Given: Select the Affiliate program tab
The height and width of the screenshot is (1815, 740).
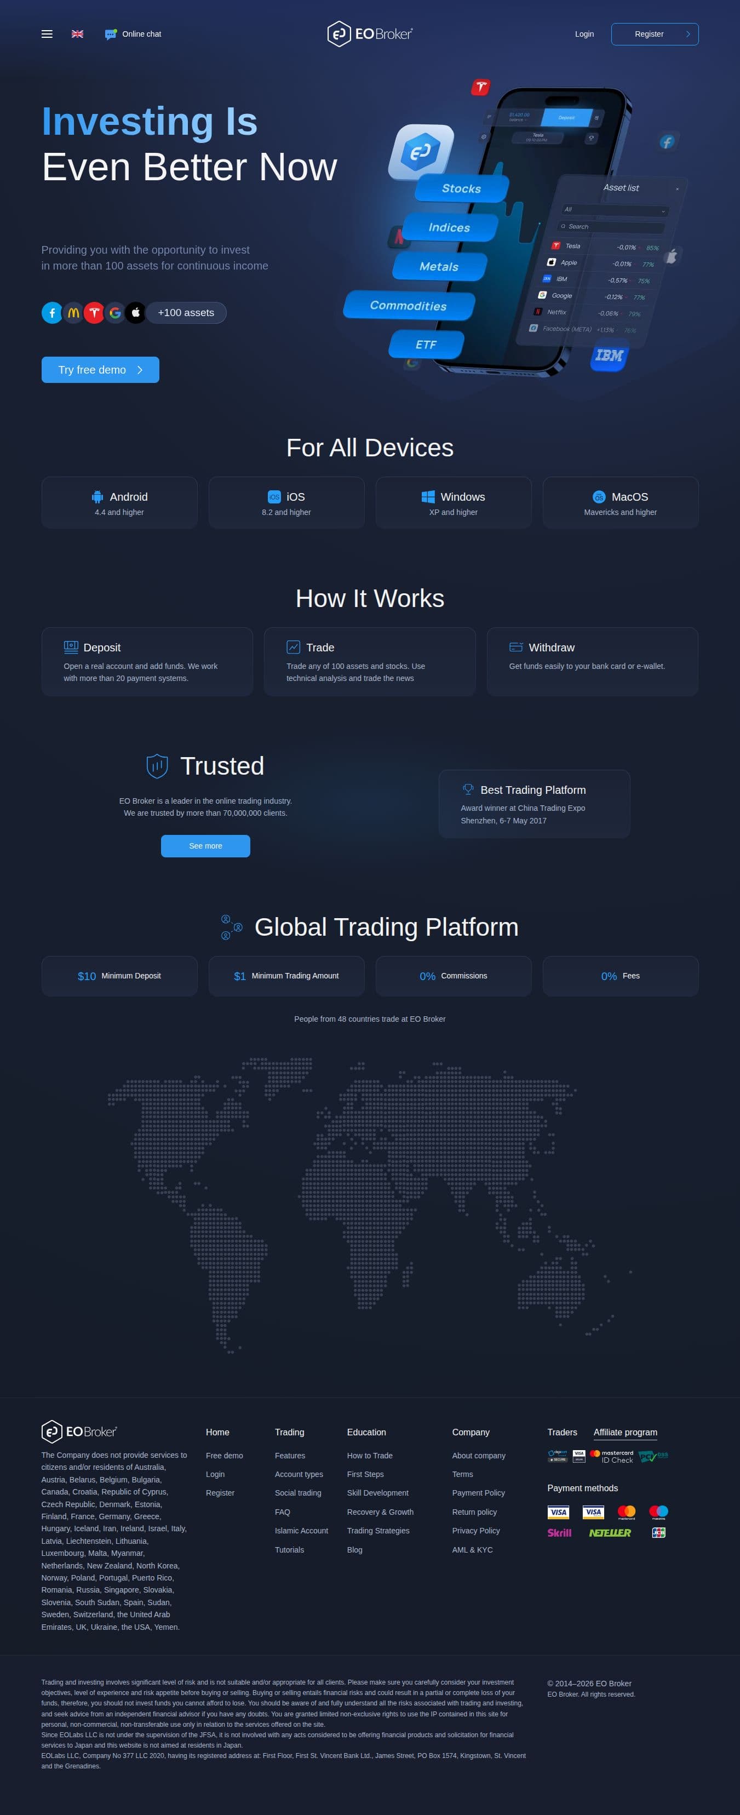Looking at the screenshot, I should 625,1433.
